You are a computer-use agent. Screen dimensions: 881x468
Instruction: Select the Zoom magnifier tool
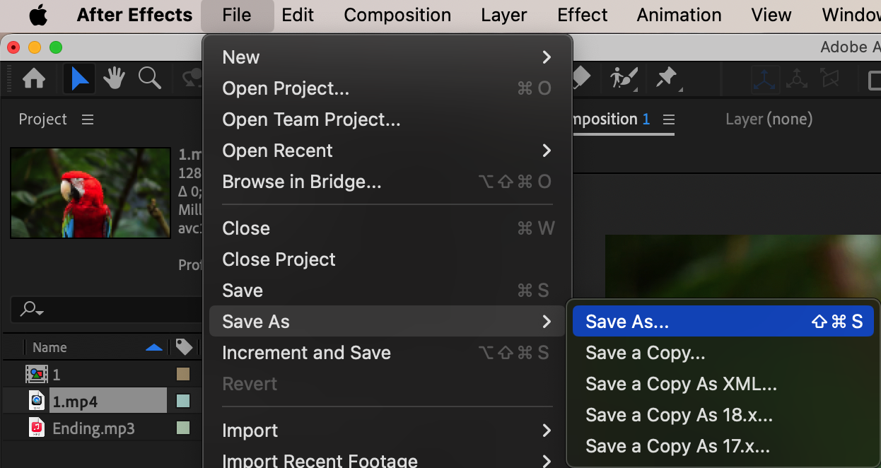click(149, 78)
